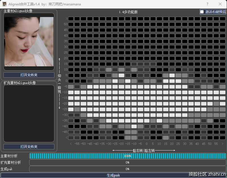
Task: Select white grid cell at pitch -40, yaw -10
Action: click(134, 126)
